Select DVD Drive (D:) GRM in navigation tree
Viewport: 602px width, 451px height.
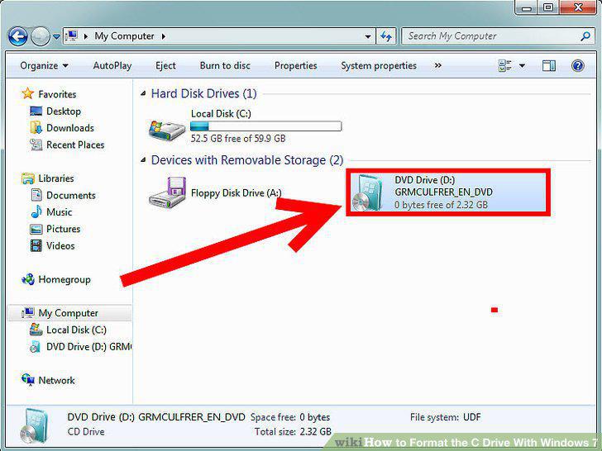[88, 347]
